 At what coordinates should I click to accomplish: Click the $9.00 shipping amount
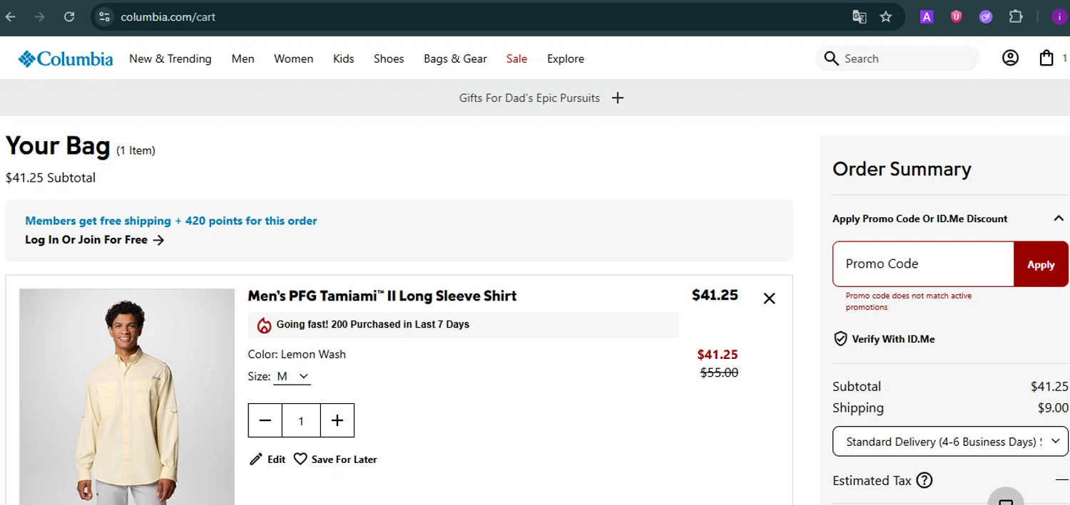click(1053, 408)
